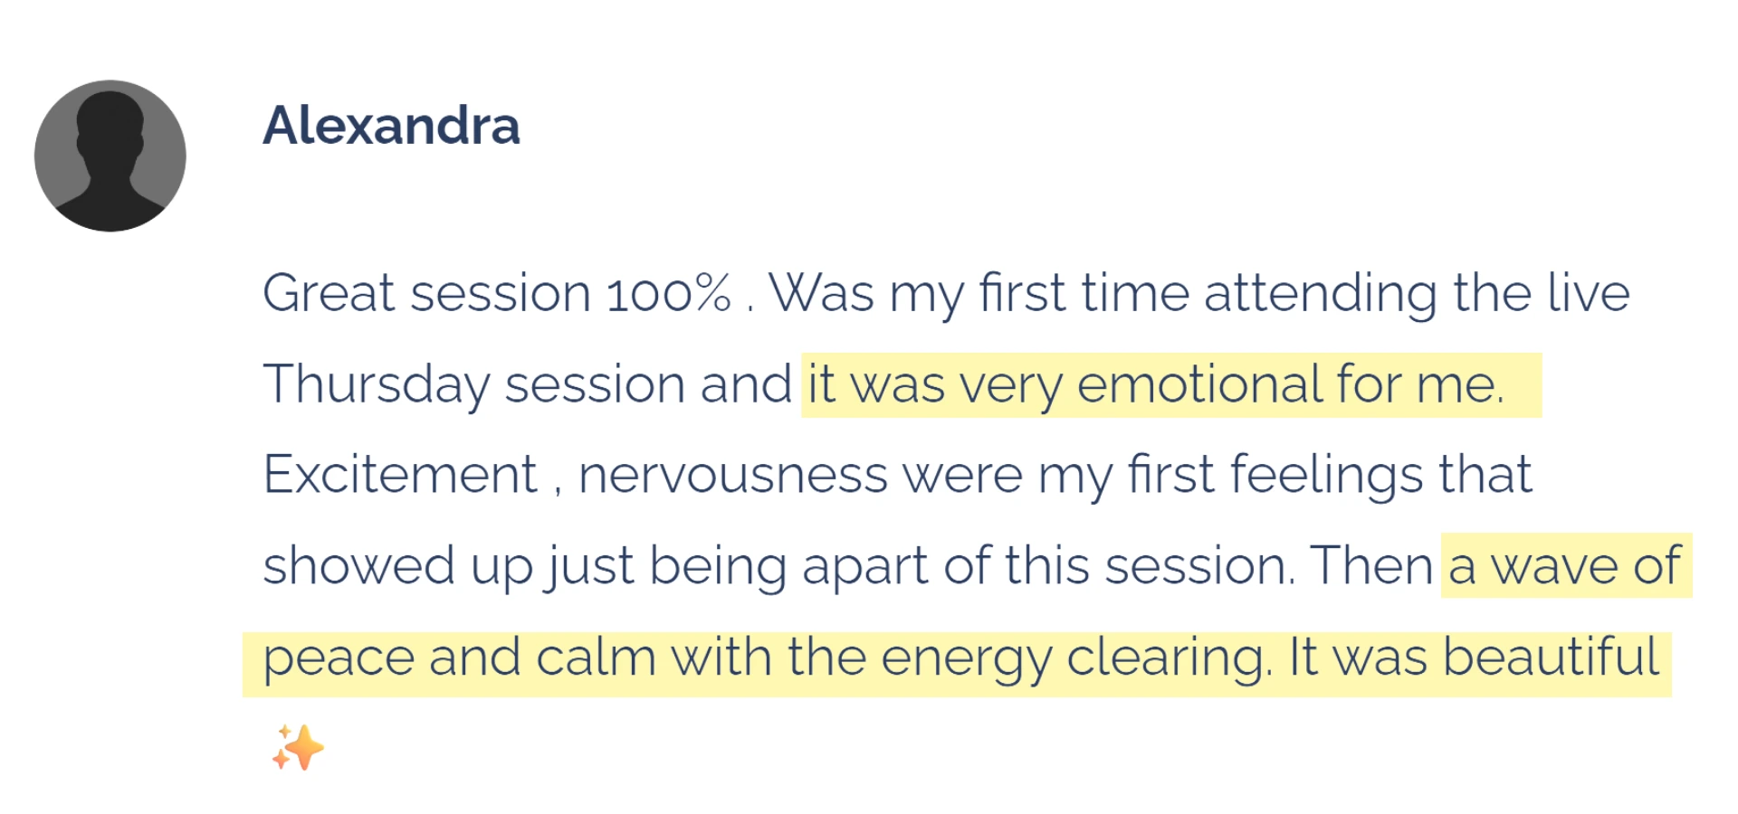The width and height of the screenshot is (1738, 814).
Task: Click the highlighted phrase "it was very emotional for me"
Action: click(1155, 384)
